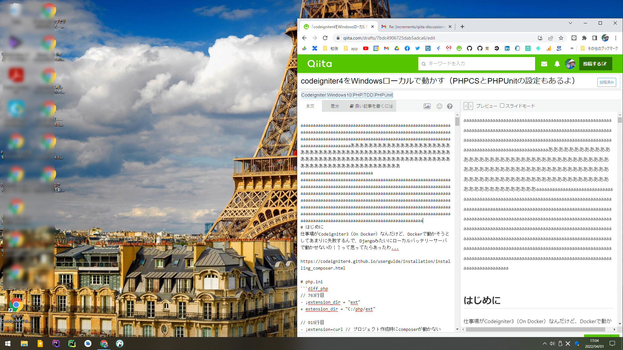Viewport: 623px width, 350px height.
Task: Expand preview with right arrow button
Action: pos(471,106)
